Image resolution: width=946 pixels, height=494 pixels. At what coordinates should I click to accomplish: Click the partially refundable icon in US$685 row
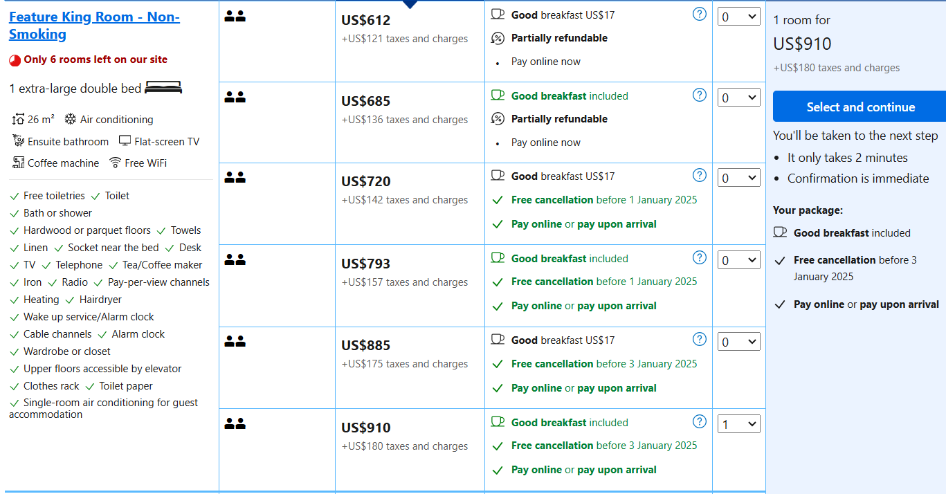(498, 119)
